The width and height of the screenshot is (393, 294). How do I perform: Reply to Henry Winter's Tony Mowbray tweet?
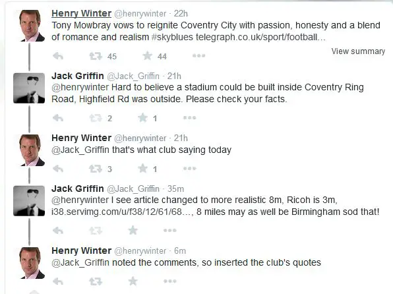tap(58, 56)
